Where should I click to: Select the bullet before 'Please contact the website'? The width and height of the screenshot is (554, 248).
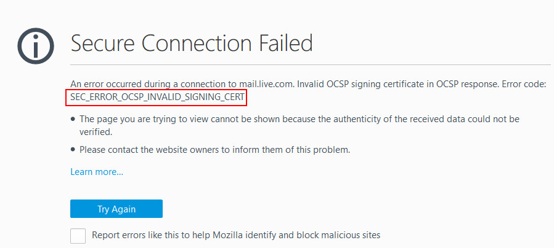[x=73, y=150]
